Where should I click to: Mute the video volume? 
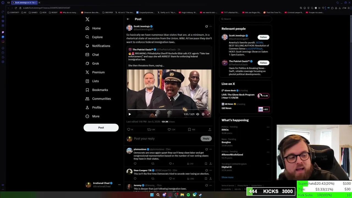pos(197,114)
